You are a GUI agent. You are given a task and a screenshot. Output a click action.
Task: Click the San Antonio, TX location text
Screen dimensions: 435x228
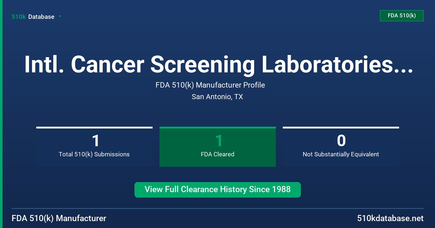coord(217,97)
